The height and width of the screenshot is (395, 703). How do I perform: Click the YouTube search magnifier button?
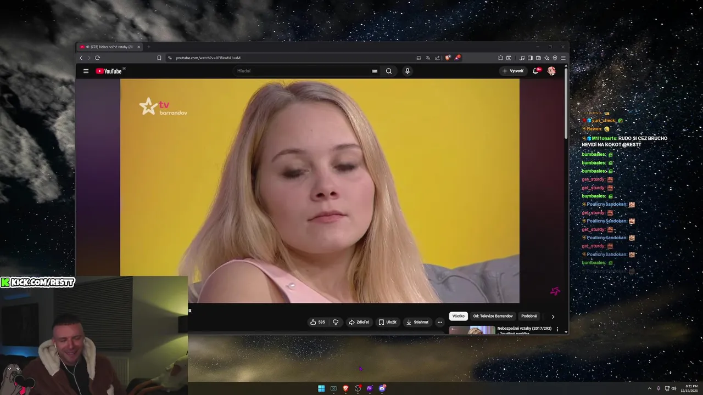389,71
